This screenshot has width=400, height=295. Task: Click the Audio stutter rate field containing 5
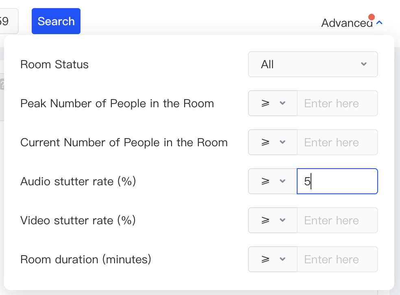337,181
